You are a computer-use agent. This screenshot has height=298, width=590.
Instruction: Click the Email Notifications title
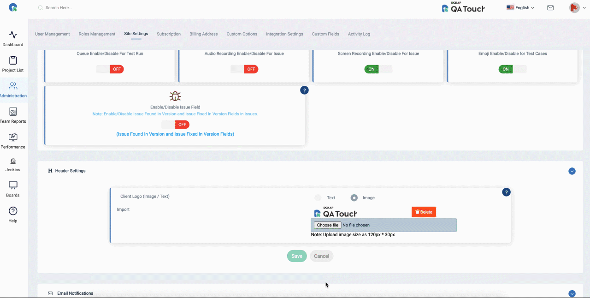coord(75,293)
